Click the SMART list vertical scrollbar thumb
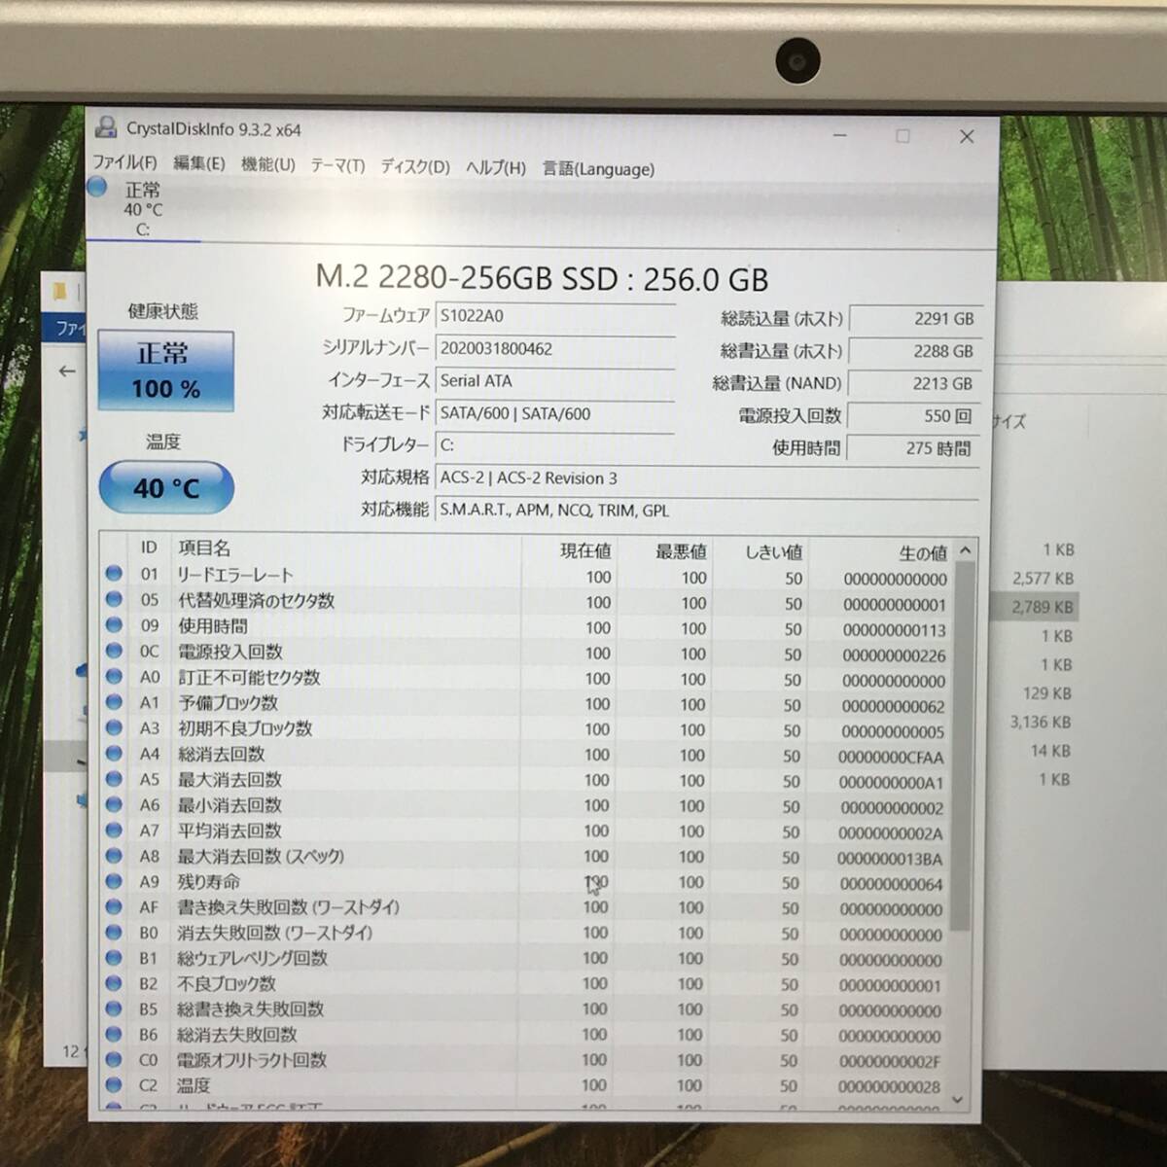Image resolution: width=1167 pixels, height=1167 pixels. click(x=964, y=746)
